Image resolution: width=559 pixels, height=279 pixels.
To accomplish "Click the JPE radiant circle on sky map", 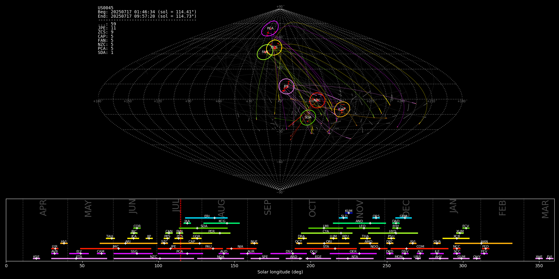I will point(286,86).
